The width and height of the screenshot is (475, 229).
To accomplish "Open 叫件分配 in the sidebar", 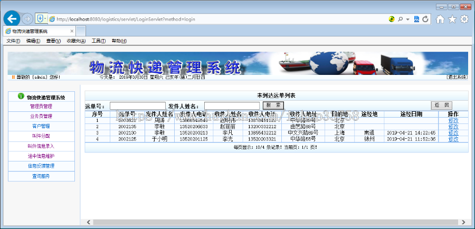I will pos(41,136).
